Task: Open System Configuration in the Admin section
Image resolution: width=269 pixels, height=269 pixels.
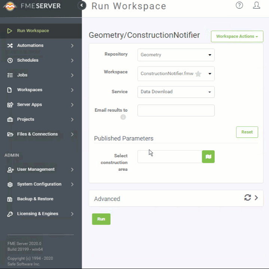Action: coord(41,184)
